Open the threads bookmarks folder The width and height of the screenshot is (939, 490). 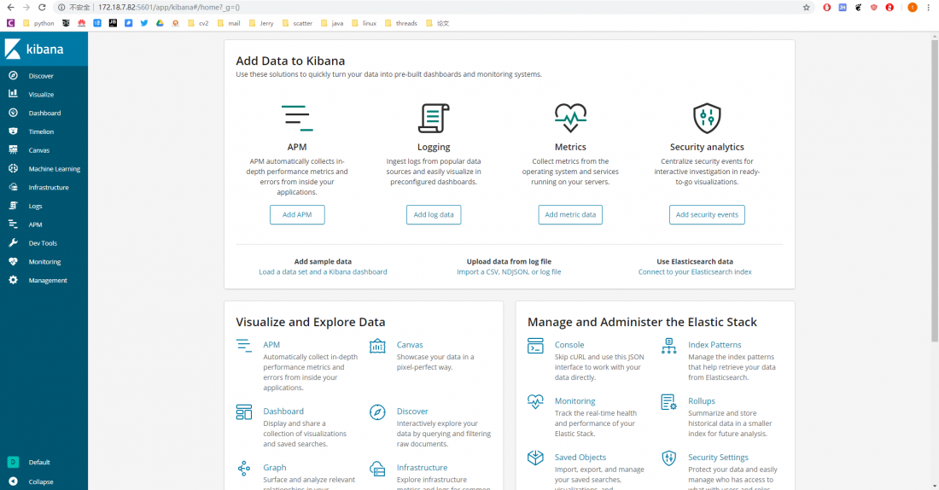click(400, 23)
